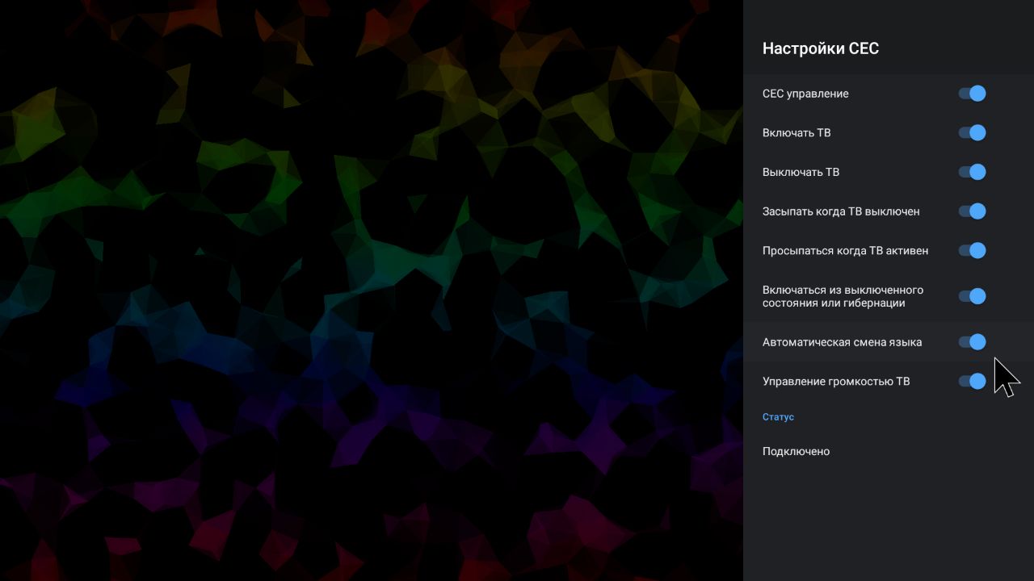Click the Статус section header
Screen dimensions: 1034x581
click(778, 417)
